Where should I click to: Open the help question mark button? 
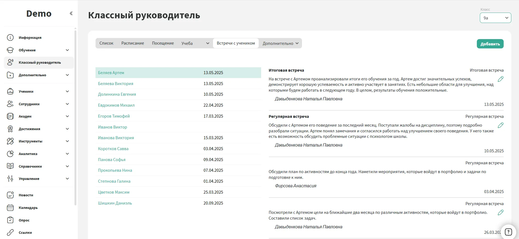tap(508, 232)
